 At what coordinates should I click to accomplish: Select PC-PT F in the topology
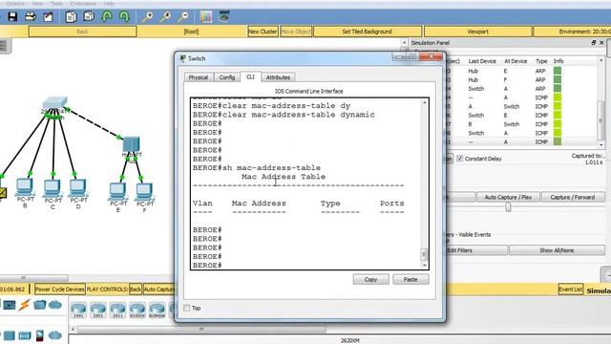coord(144,191)
